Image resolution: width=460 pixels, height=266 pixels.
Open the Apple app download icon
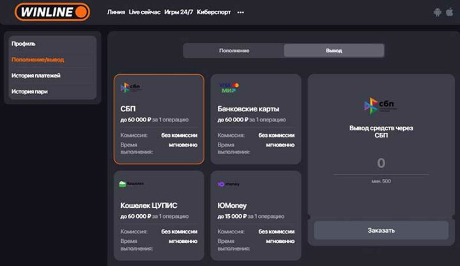[x=449, y=12]
